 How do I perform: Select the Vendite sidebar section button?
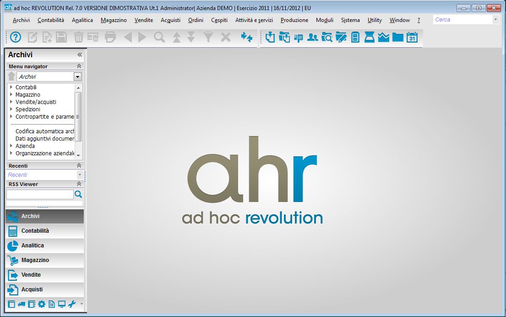(44, 275)
